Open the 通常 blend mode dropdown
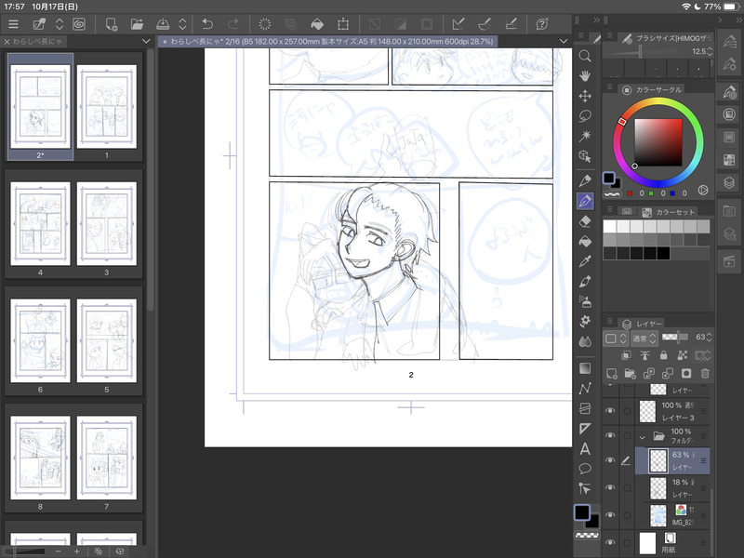 (x=644, y=338)
